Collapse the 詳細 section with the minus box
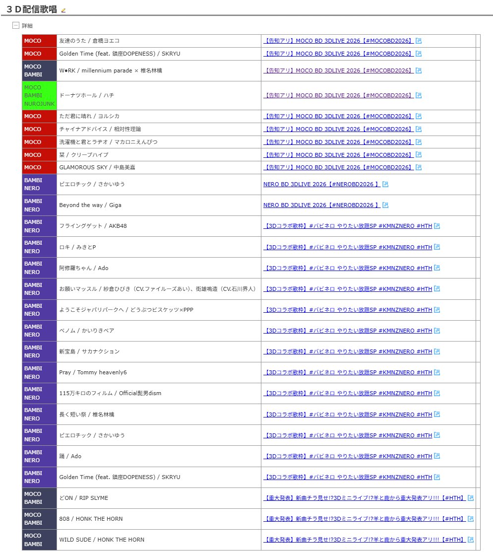The image size is (493, 554). [x=15, y=25]
